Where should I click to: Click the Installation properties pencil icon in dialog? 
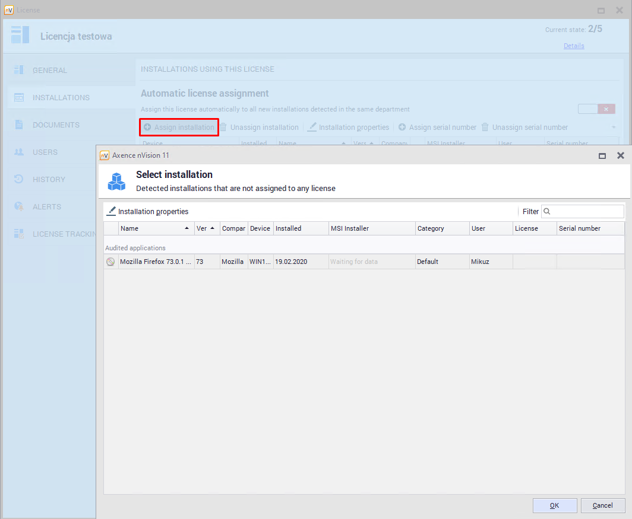pos(111,211)
